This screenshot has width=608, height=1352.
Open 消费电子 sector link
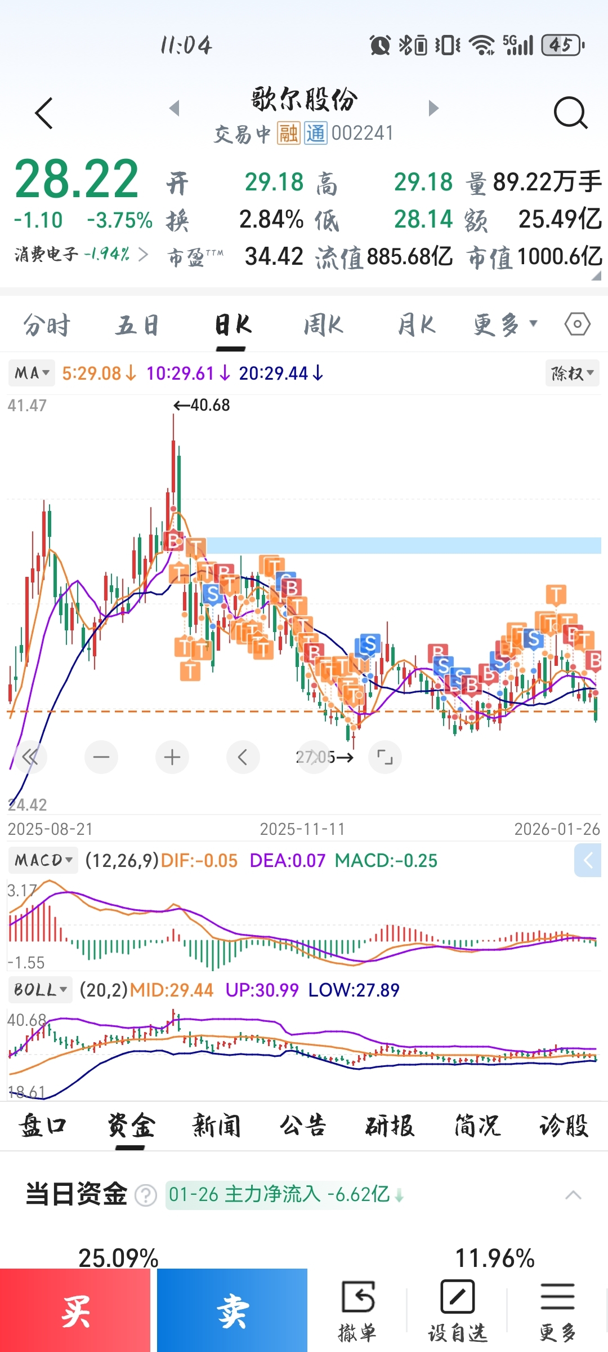[81, 254]
